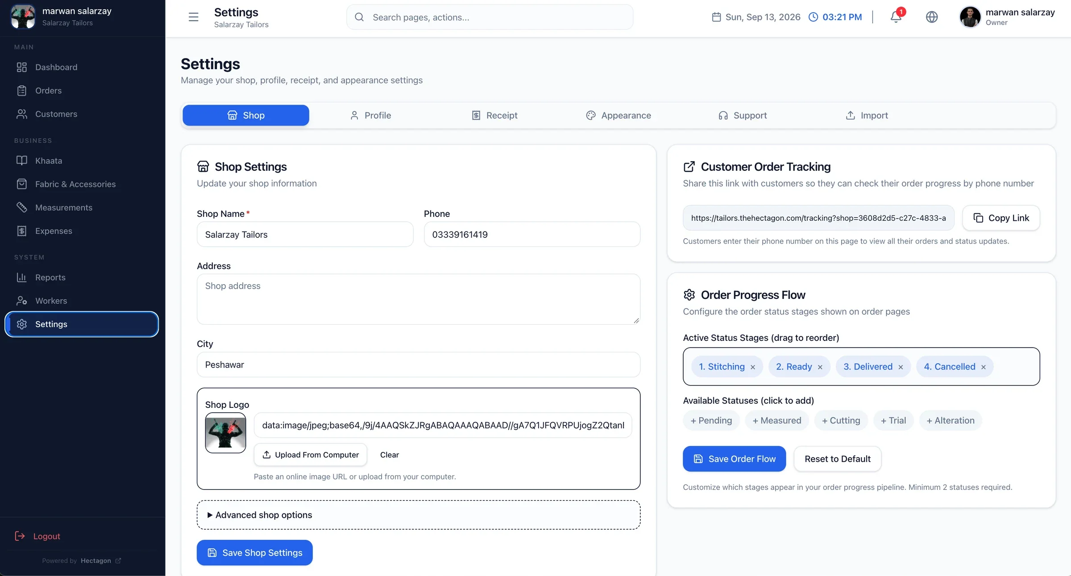Switch to the Receipt tab
Screen dimensions: 1071x576
494,116
